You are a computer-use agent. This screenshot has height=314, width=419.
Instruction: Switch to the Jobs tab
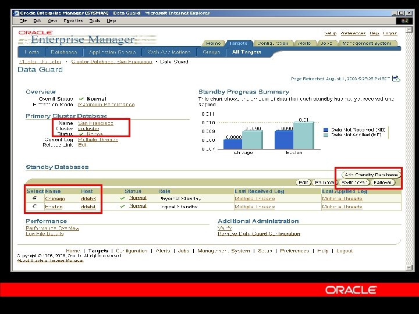[326, 43]
